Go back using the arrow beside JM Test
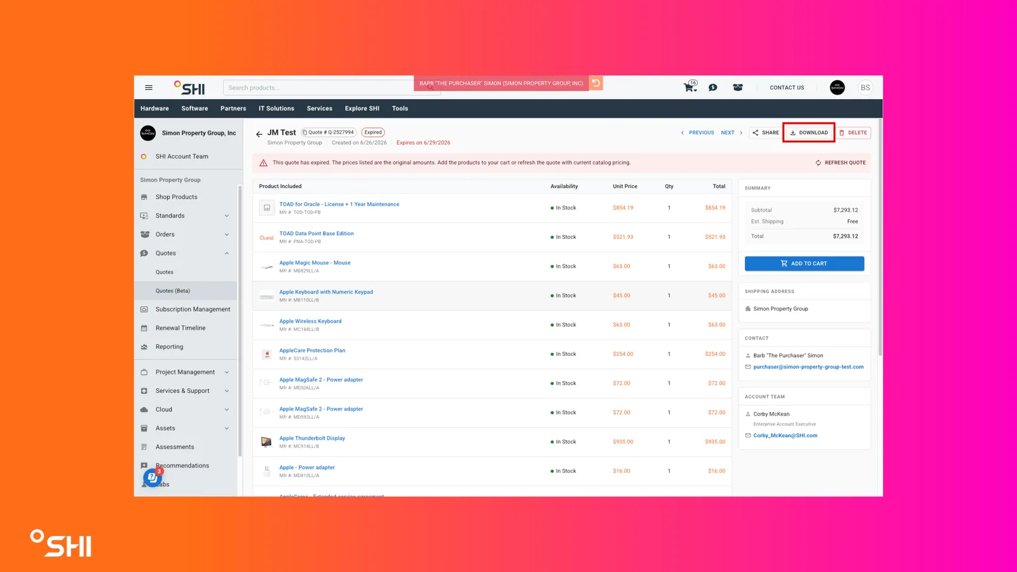 click(x=259, y=134)
